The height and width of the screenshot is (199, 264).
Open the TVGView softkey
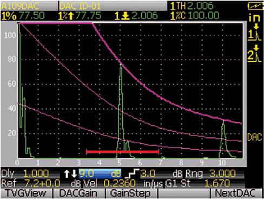26,193
